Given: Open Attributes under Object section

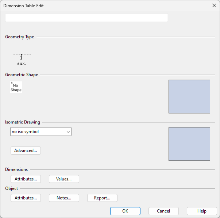Looking at the screenshot, I should (x=26, y=198).
